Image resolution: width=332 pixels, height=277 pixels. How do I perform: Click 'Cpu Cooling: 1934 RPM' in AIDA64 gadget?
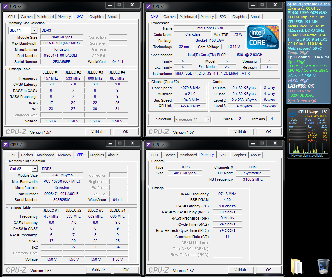pos(308,57)
